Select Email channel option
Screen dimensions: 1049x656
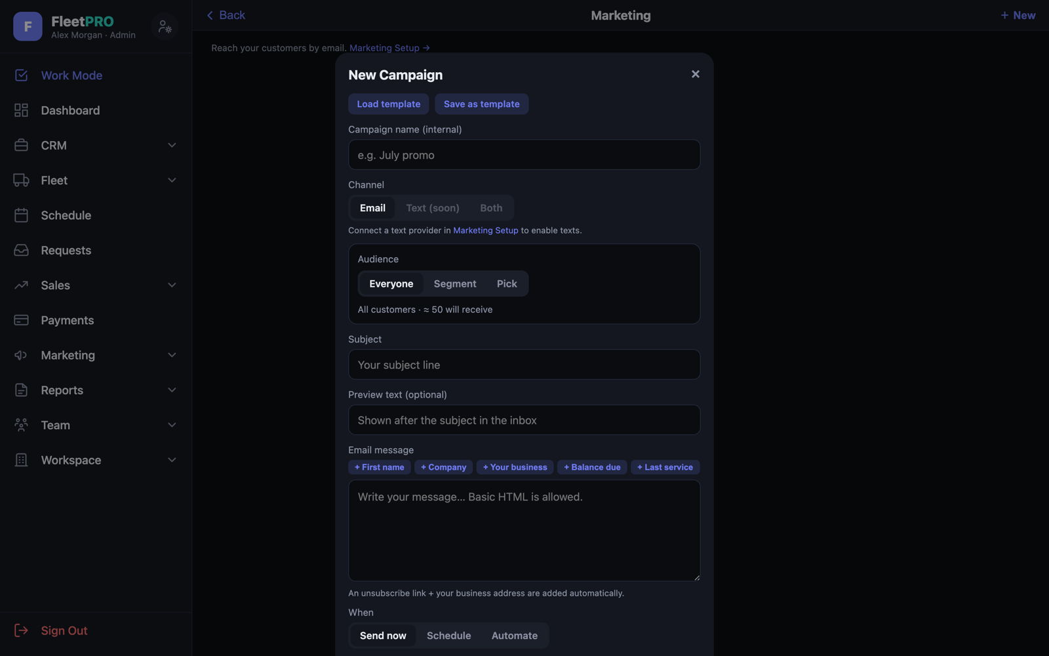pos(372,208)
